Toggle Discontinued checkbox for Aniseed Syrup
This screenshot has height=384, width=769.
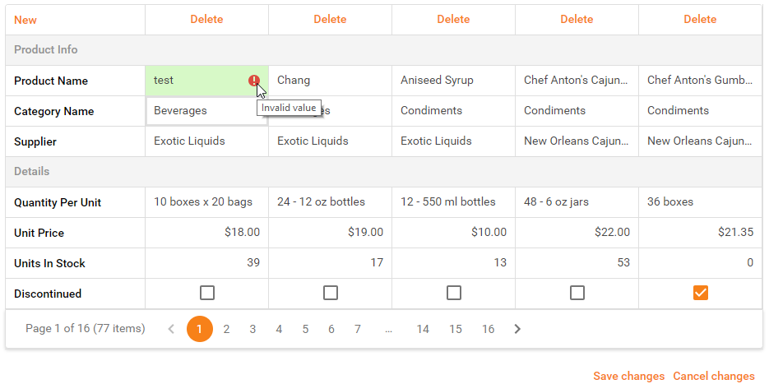(x=454, y=294)
